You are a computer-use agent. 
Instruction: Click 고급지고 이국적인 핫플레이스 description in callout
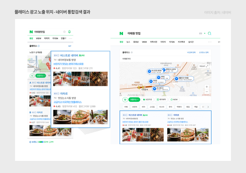[x=67, y=102]
